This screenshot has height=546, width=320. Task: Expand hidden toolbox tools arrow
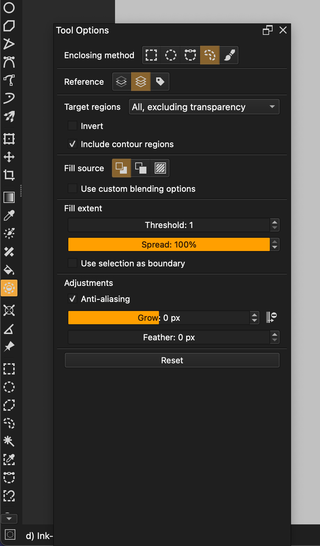coord(9,519)
